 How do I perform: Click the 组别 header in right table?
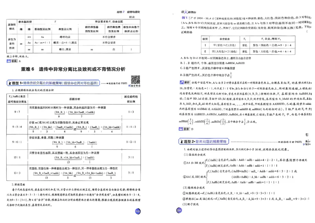pos(205,39)
